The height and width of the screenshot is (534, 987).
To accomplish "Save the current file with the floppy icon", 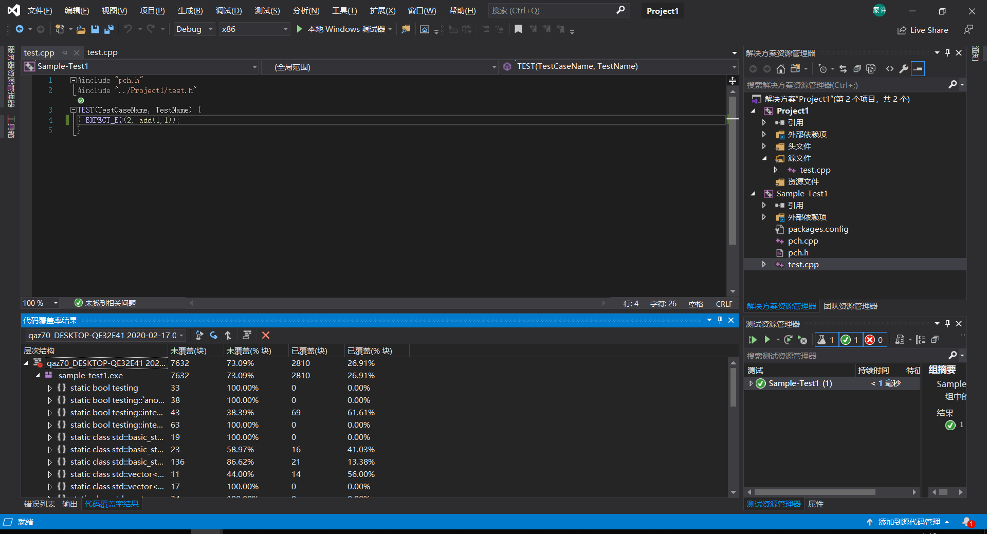I will pyautogui.click(x=95, y=29).
